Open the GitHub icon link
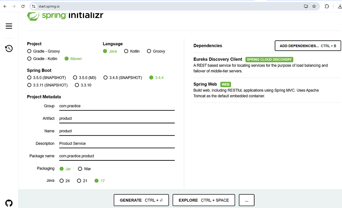Screen dimensions: 342x208 (x=9, y=203)
